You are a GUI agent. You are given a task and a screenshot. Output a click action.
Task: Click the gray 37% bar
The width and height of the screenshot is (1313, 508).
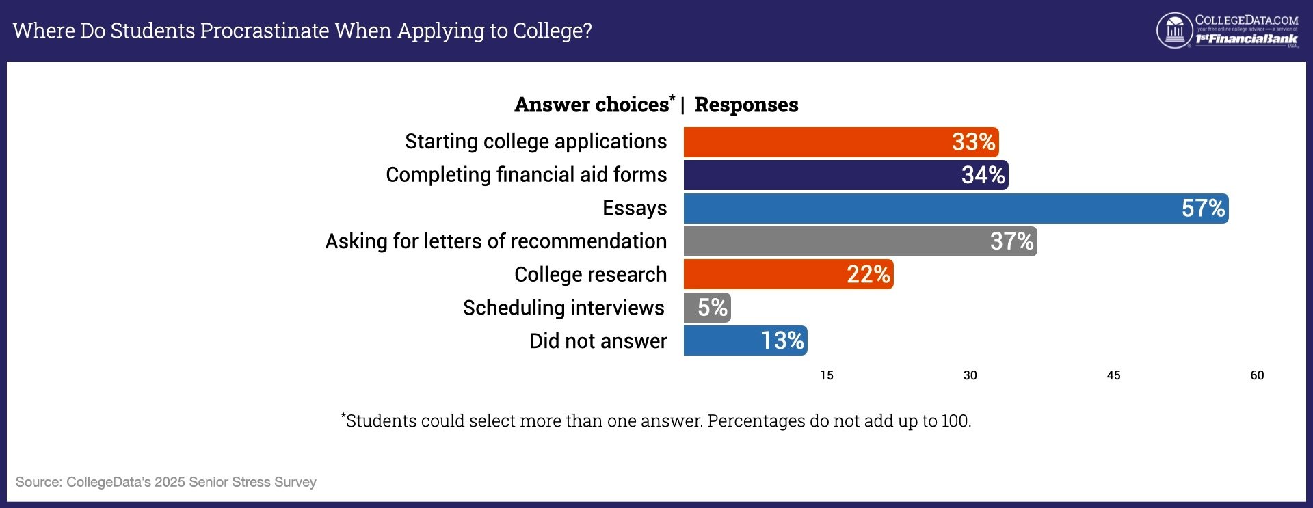tap(860, 241)
